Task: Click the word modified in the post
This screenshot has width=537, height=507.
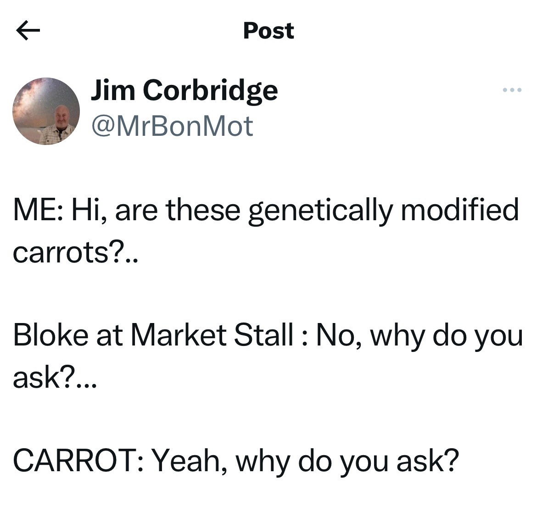Action: [x=459, y=209]
